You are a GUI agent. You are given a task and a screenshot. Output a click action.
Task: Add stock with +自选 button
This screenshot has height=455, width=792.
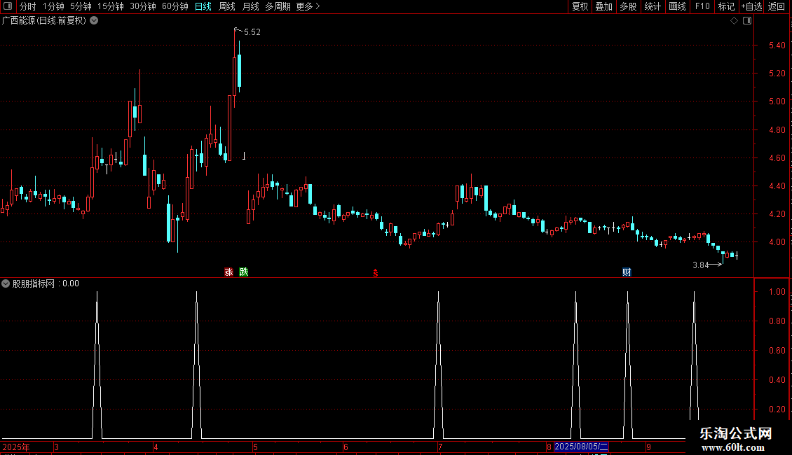[x=751, y=6]
